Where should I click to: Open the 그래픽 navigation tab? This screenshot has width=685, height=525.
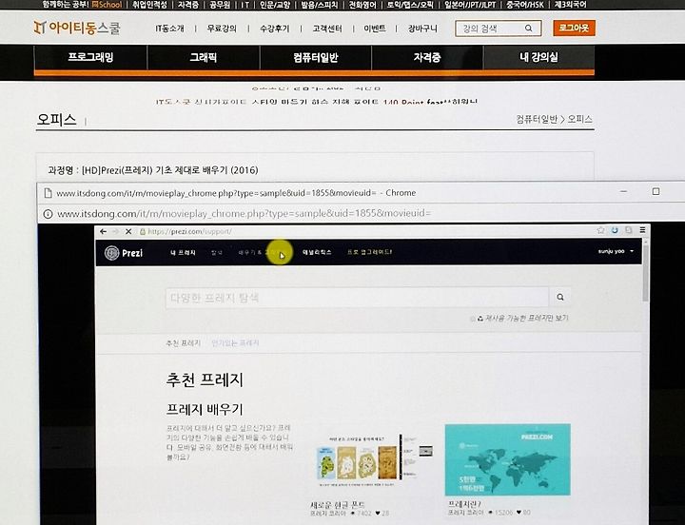(204, 57)
